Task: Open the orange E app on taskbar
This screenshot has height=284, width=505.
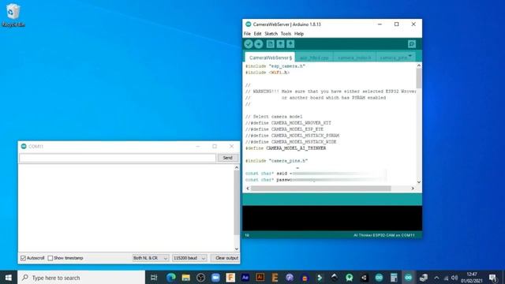Action: [x=275, y=278]
